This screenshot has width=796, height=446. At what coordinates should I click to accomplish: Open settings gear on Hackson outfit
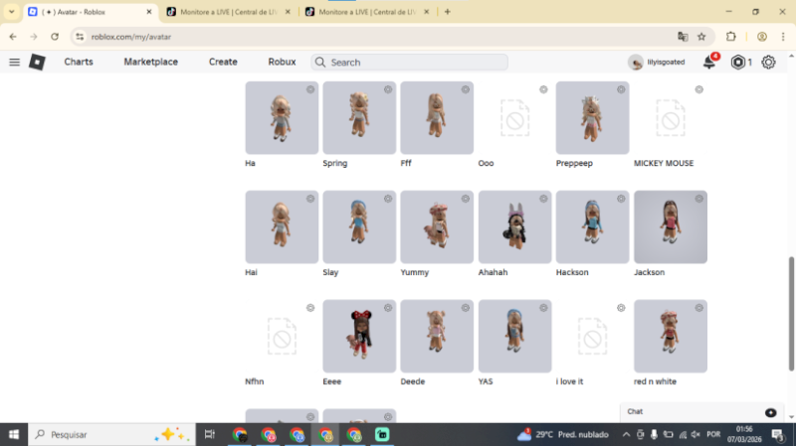click(621, 199)
